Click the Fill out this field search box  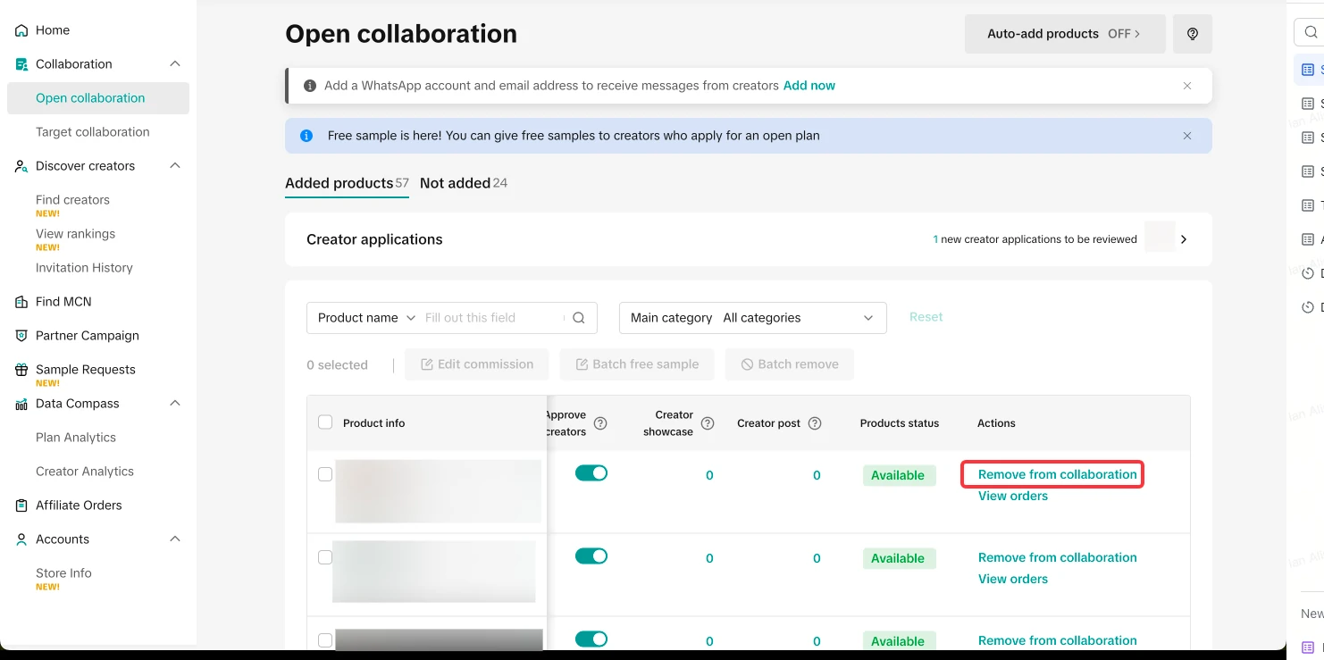point(491,318)
